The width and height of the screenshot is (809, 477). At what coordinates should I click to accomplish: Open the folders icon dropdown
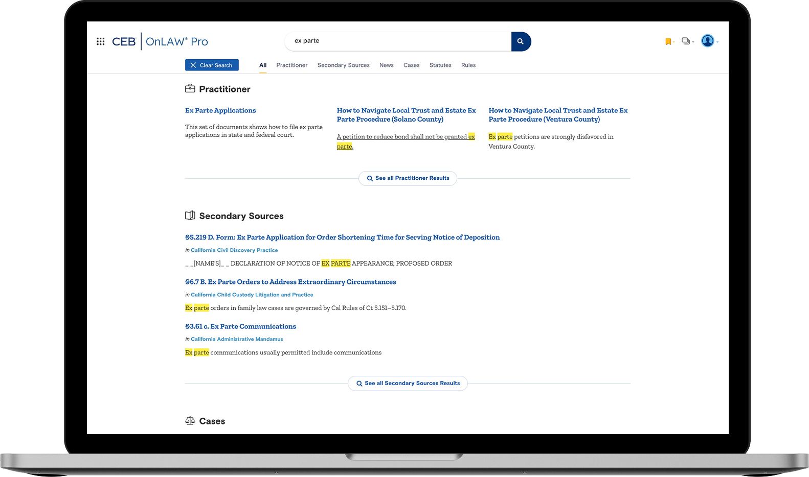(687, 41)
